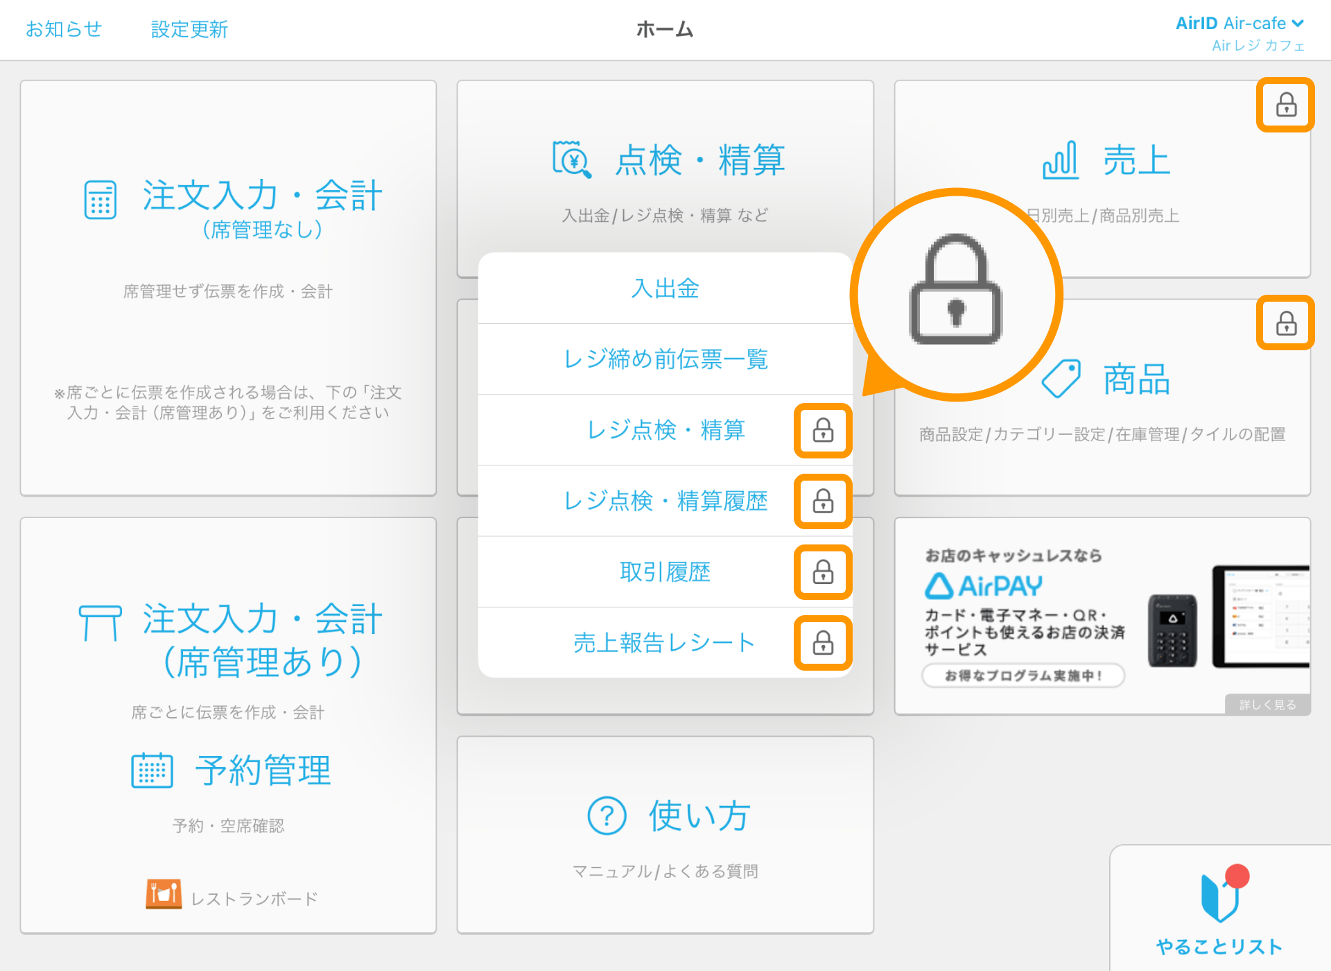Viewport: 1331px width, 971px height.
Task: Click the lock icon on 商品 tile
Action: click(x=1286, y=323)
